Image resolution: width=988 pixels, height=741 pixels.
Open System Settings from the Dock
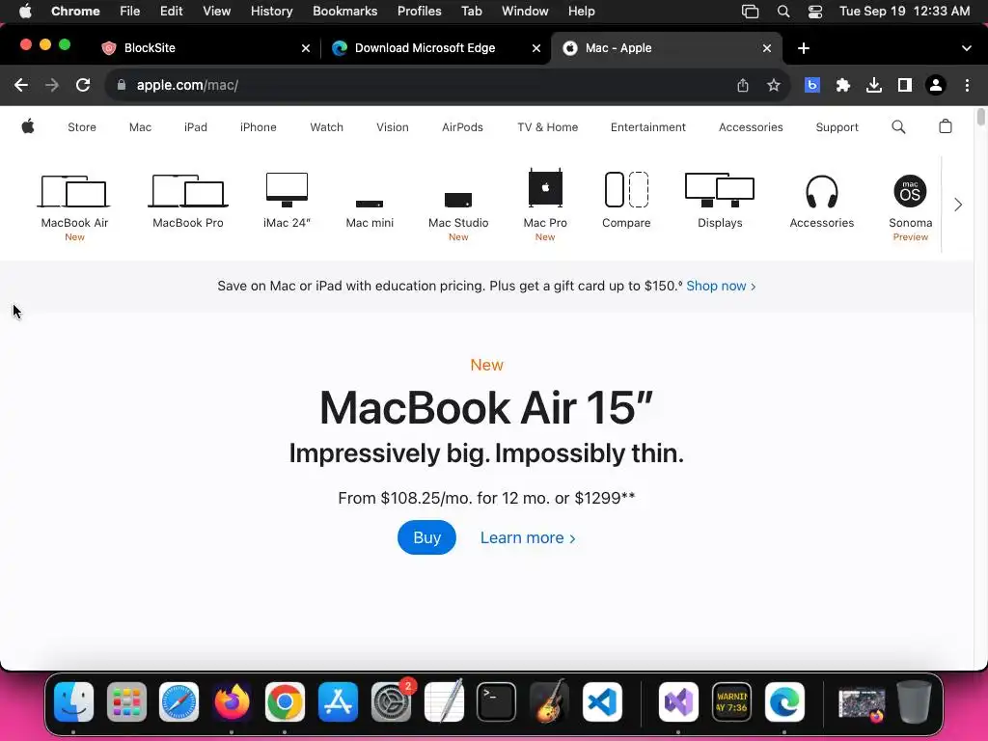coord(391,702)
